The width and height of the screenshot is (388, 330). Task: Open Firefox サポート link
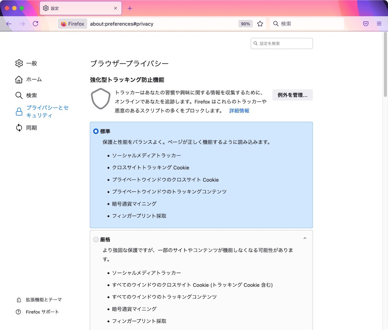38,312
